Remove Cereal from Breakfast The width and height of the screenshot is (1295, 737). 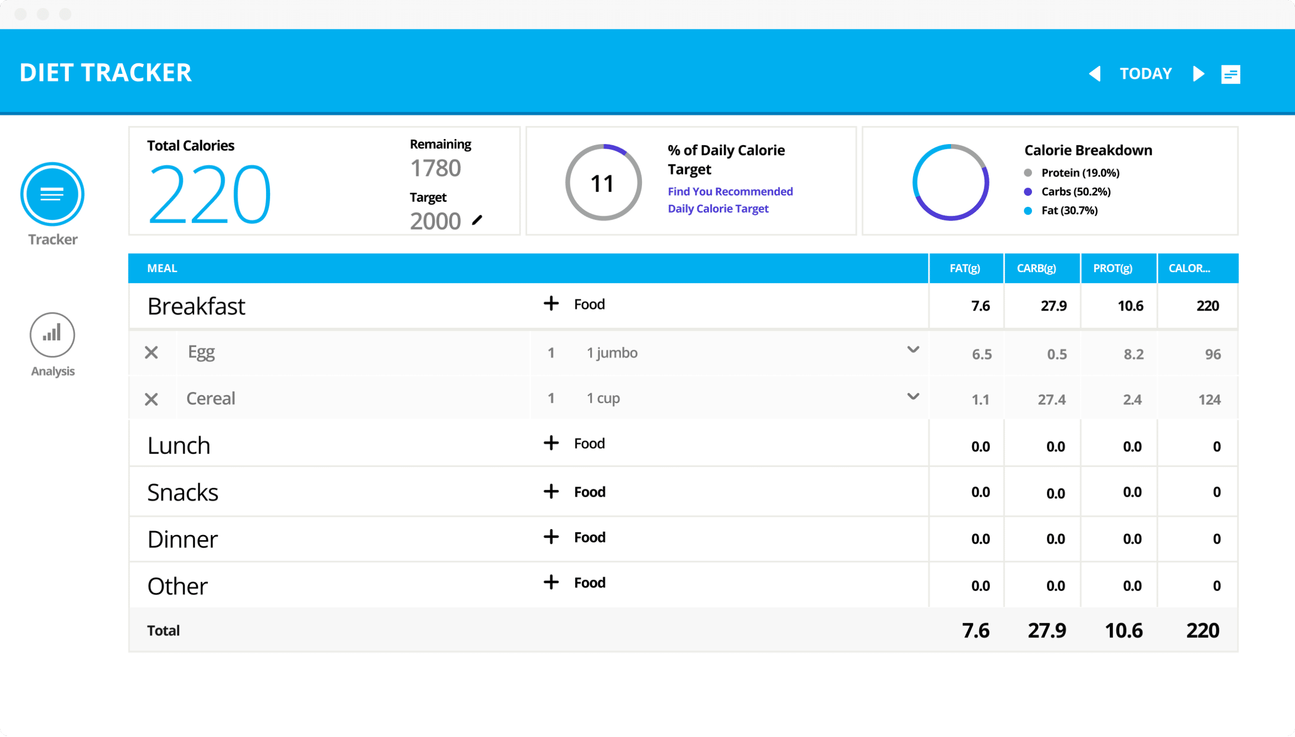pyautogui.click(x=151, y=399)
